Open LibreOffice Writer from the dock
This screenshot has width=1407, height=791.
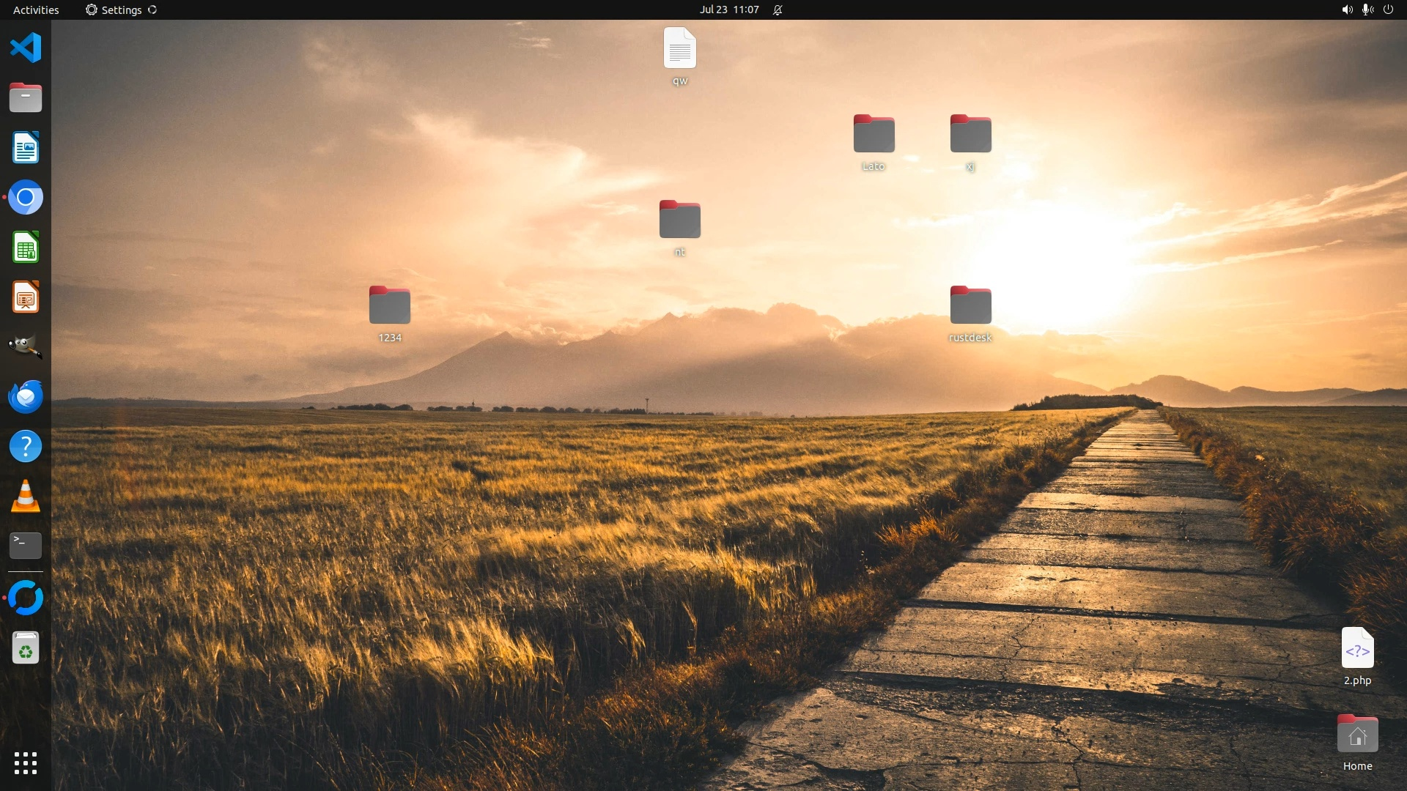click(x=26, y=148)
